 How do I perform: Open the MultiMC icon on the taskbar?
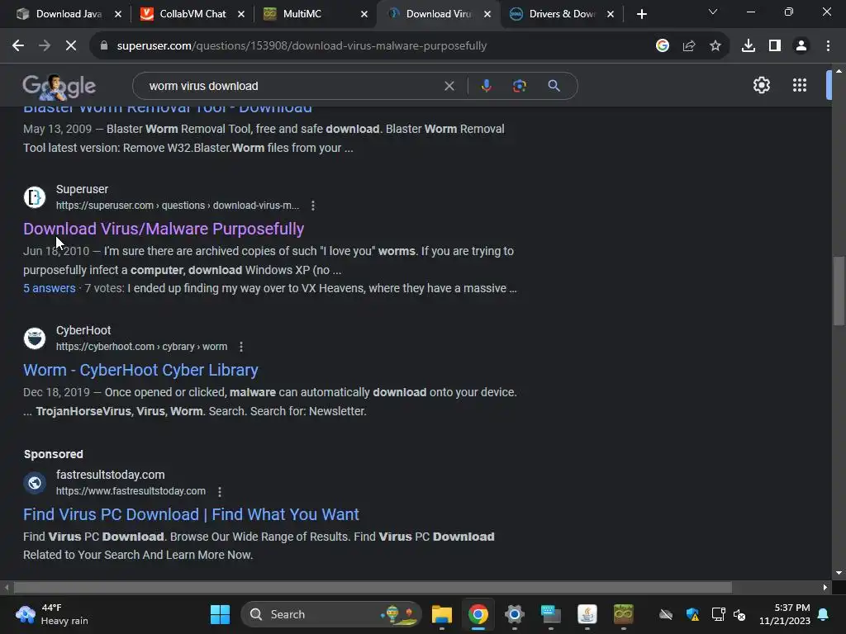coord(623,614)
